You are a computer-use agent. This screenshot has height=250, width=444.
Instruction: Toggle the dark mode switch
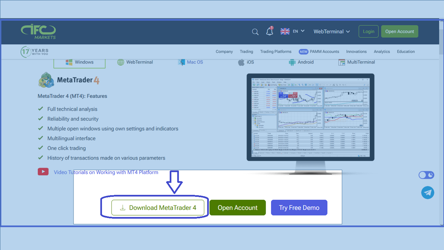[426, 175]
